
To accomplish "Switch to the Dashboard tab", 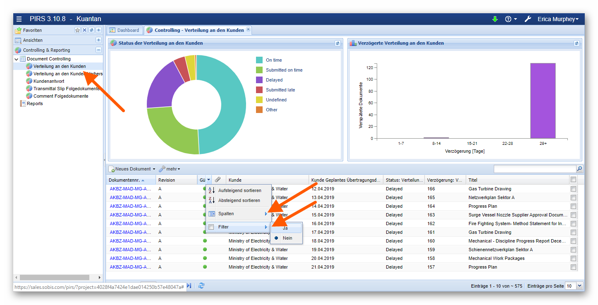I will [124, 30].
